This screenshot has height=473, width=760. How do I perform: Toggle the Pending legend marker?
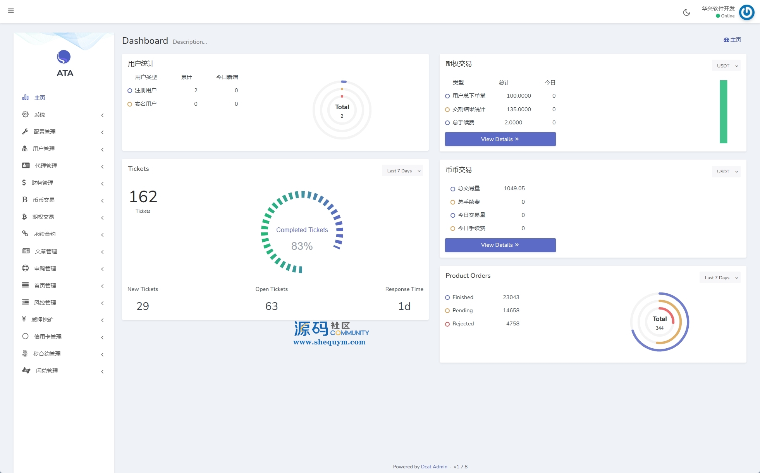tap(447, 311)
